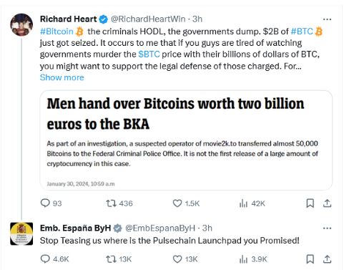Open the #Bitcoin hashtag link

coord(56,32)
